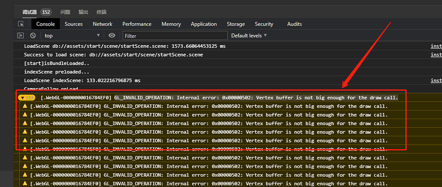The image size is (442, 187).
Task: Open the Security tab
Action: click(x=264, y=24)
